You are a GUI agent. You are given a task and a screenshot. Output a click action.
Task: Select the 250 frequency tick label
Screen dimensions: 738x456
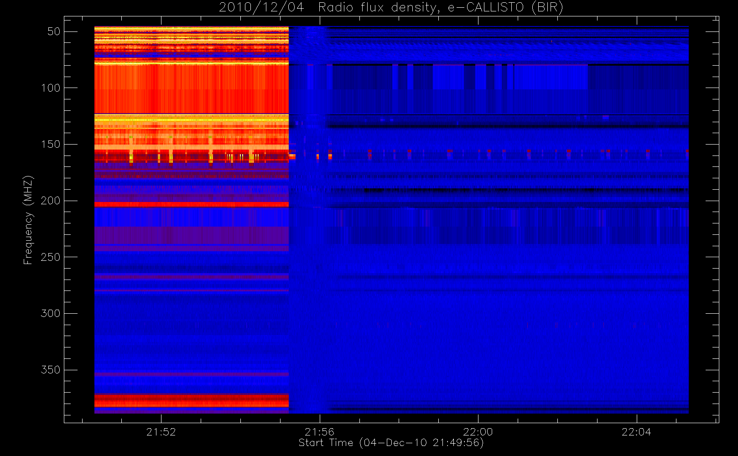click(x=51, y=257)
